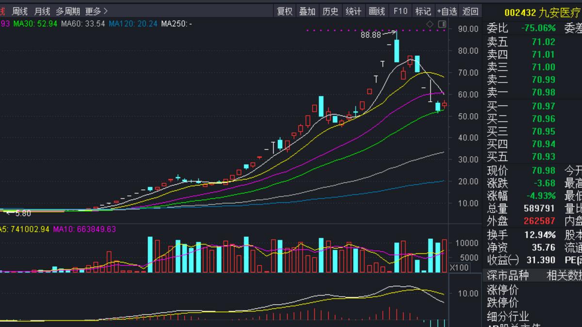The width and height of the screenshot is (582, 327).
Task: Open the 叠加 overlay comparison tool
Action: coord(307,11)
